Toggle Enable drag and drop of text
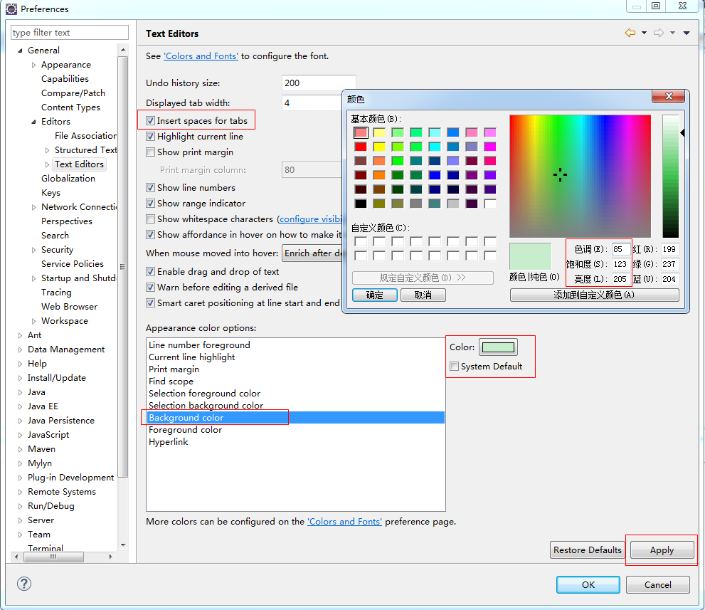 click(x=151, y=272)
